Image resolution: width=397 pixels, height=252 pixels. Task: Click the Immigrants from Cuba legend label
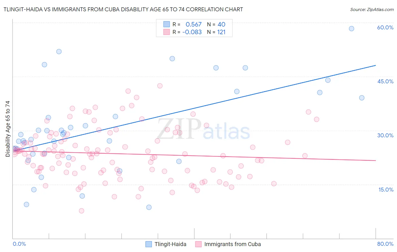pos(232,244)
